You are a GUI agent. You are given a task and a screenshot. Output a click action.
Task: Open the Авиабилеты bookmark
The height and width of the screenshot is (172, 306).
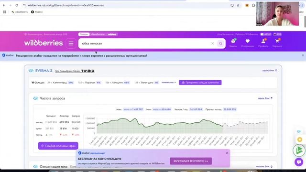pos(20,12)
